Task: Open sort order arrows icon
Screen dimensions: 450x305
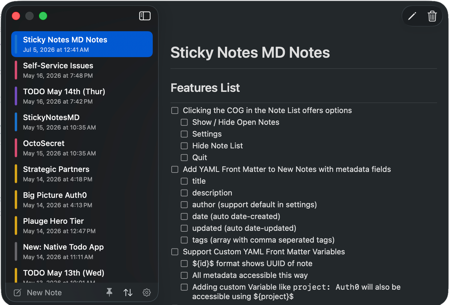Action: pos(128,292)
